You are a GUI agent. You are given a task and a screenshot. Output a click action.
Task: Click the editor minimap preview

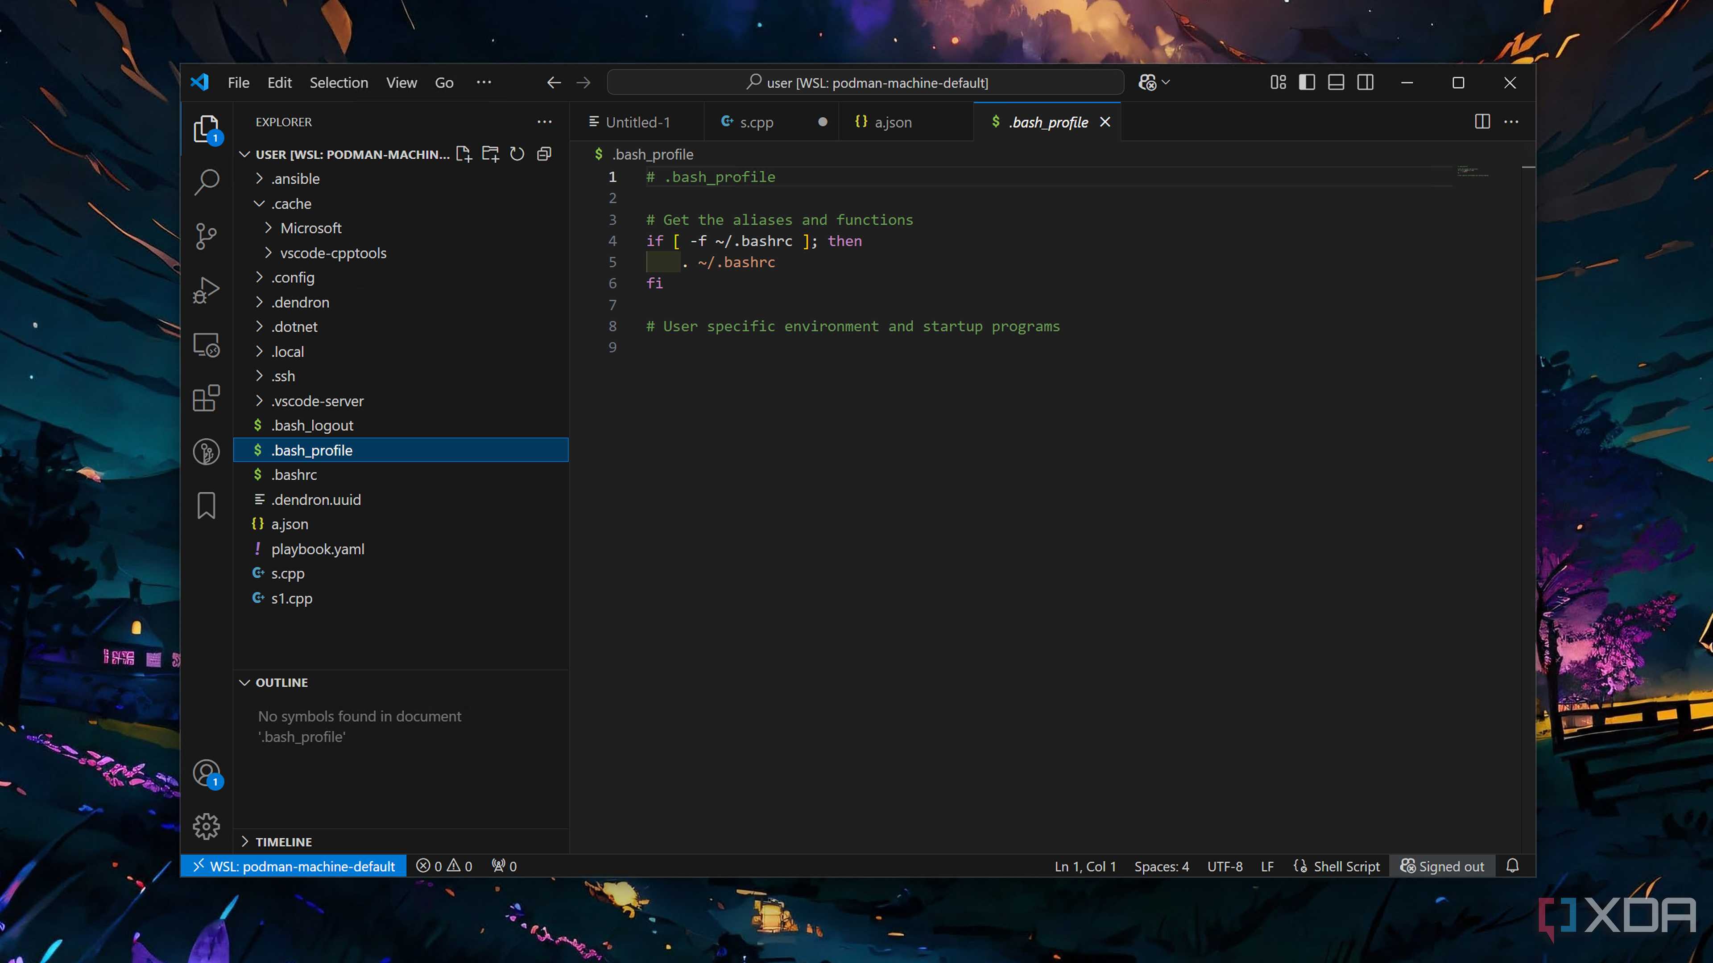click(x=1472, y=172)
